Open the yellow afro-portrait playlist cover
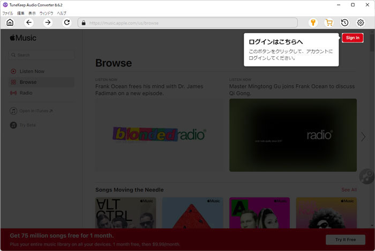The width and height of the screenshot is (375, 251). pos(326,213)
